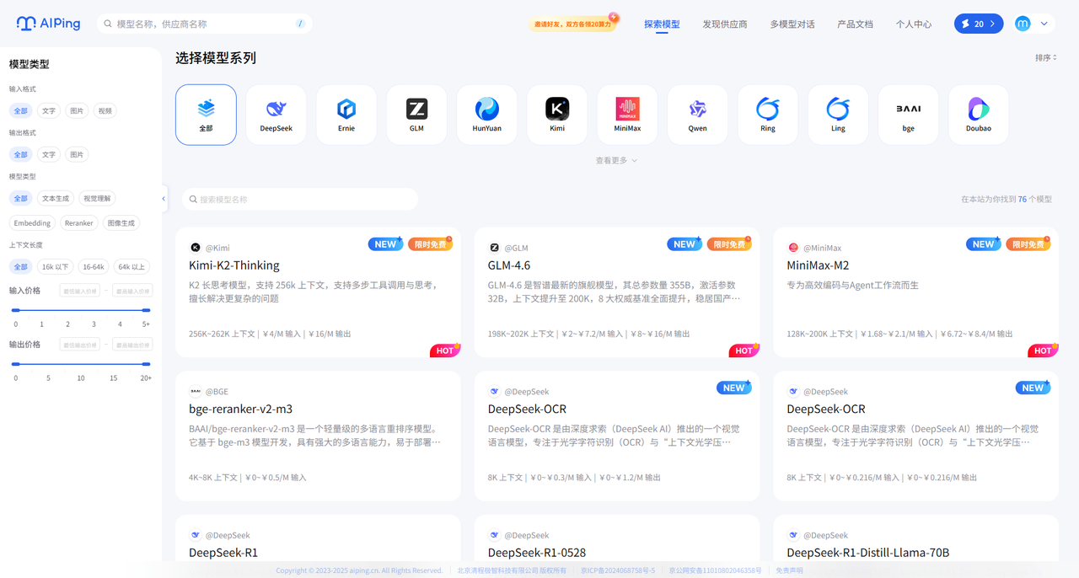The width and height of the screenshot is (1079, 578).
Task: Click the 限时免费 badge on Kimi-K2-Thinking
Action: pos(431,244)
